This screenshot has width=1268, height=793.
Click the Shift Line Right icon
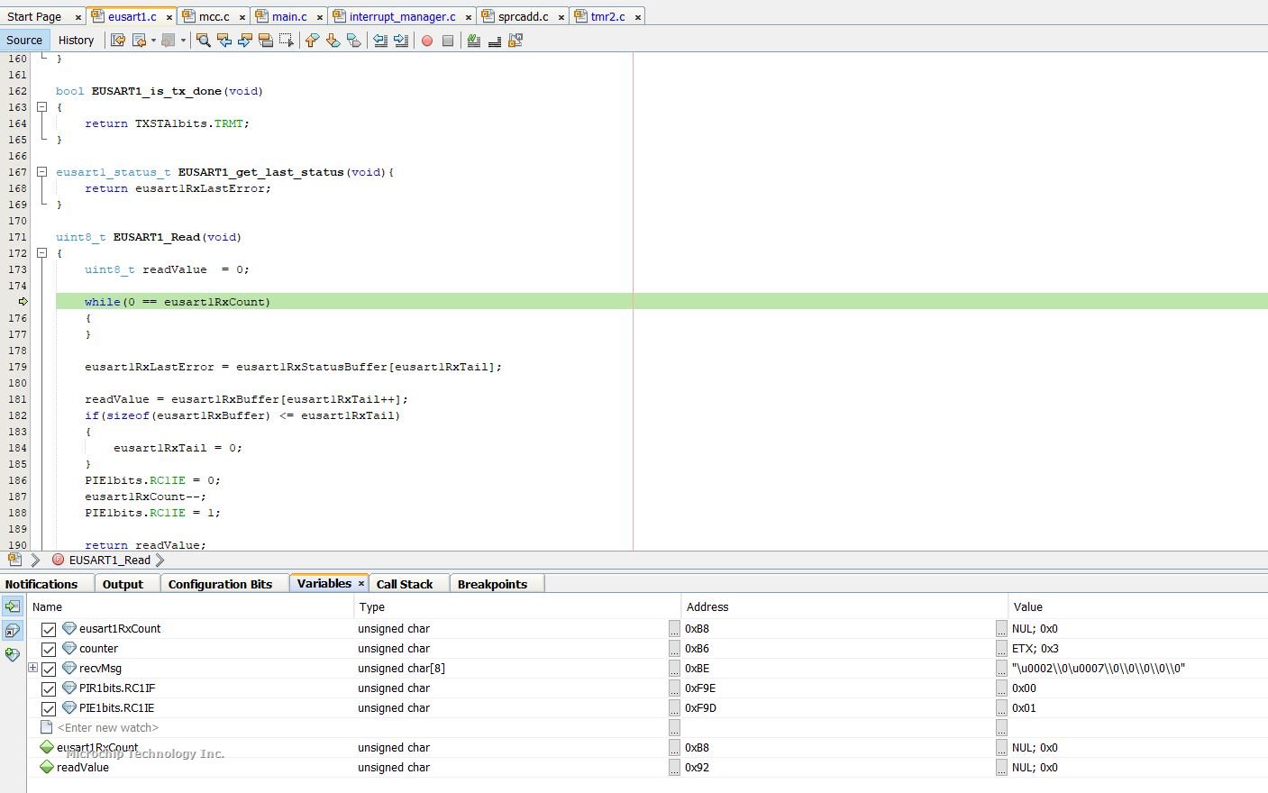(x=401, y=41)
